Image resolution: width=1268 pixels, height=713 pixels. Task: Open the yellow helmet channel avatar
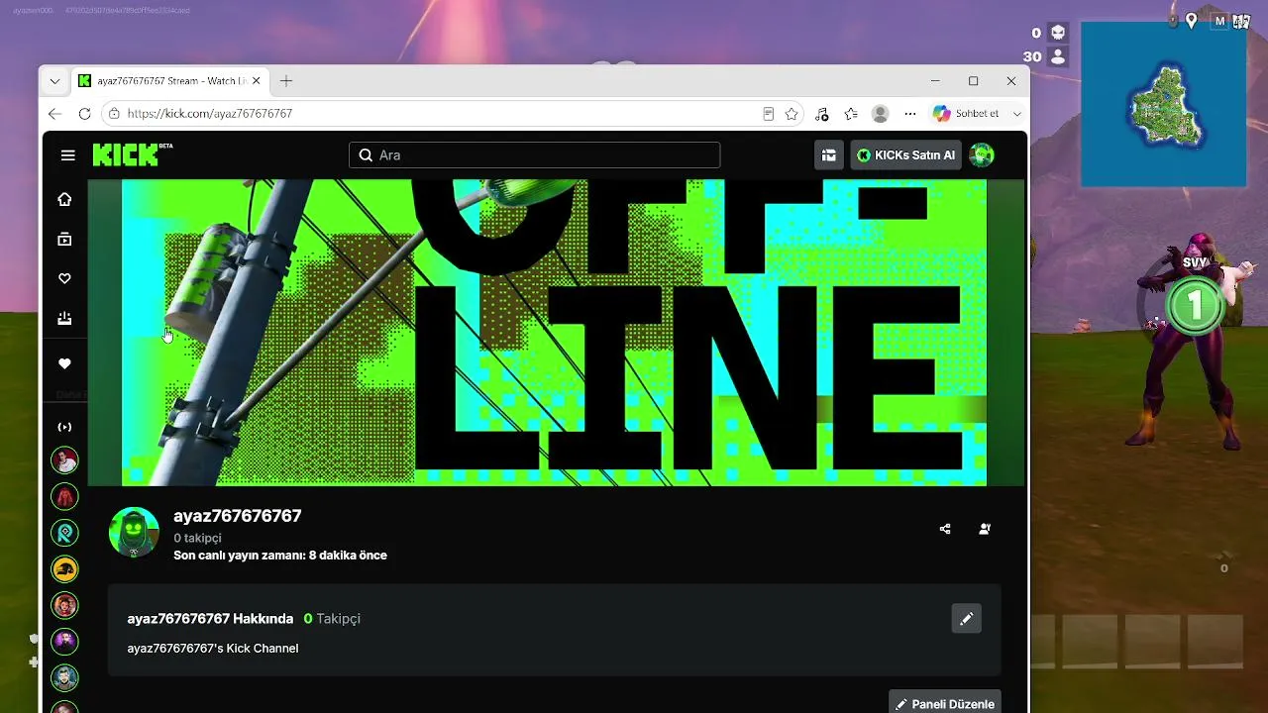pyautogui.click(x=64, y=568)
